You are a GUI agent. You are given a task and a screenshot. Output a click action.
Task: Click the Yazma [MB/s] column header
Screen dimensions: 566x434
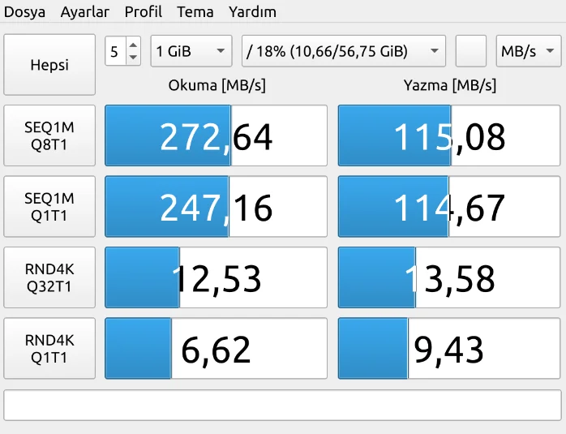pyautogui.click(x=450, y=85)
